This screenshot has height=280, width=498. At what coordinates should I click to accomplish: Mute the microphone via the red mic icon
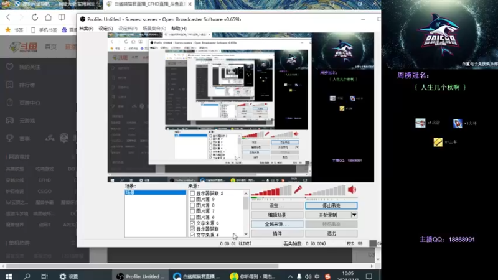pyautogui.click(x=298, y=190)
